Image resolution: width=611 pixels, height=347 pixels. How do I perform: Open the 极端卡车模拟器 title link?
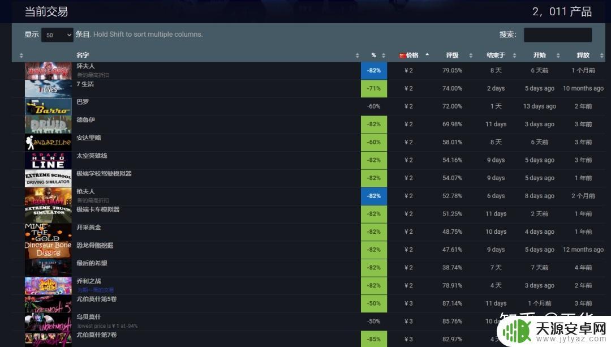point(98,210)
